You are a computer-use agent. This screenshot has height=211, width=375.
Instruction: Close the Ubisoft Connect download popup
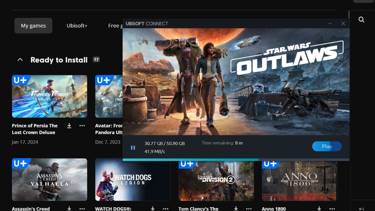343,23
